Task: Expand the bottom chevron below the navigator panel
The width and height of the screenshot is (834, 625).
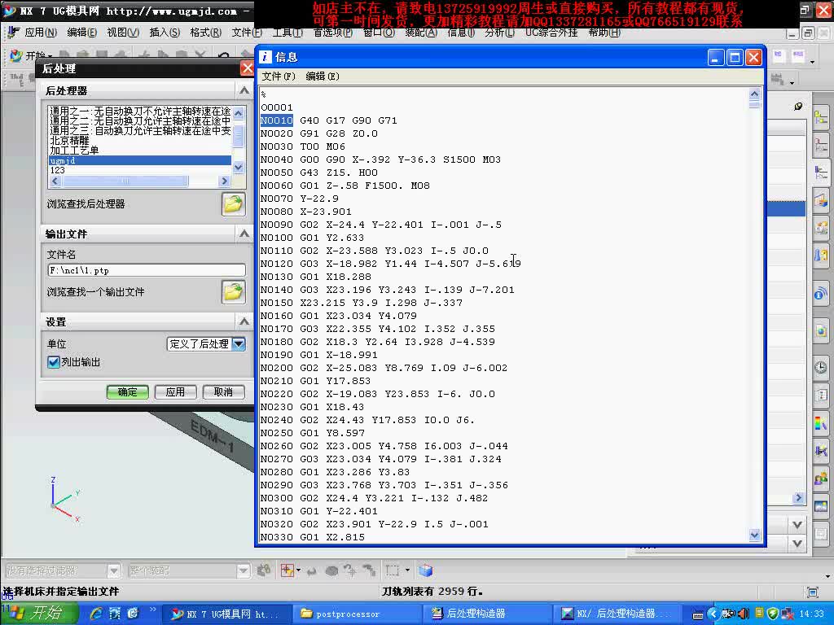Action: click(x=797, y=543)
